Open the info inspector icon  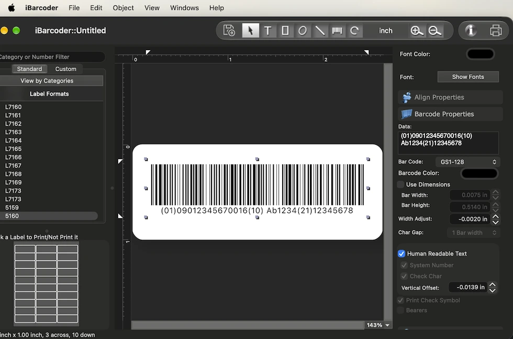(471, 30)
